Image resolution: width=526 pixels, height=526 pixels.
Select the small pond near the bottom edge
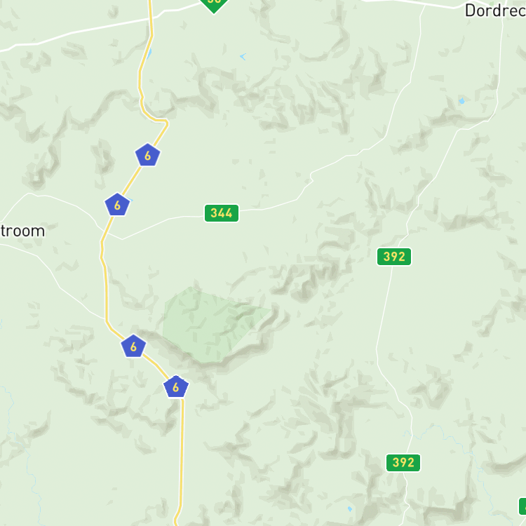pos(350,509)
